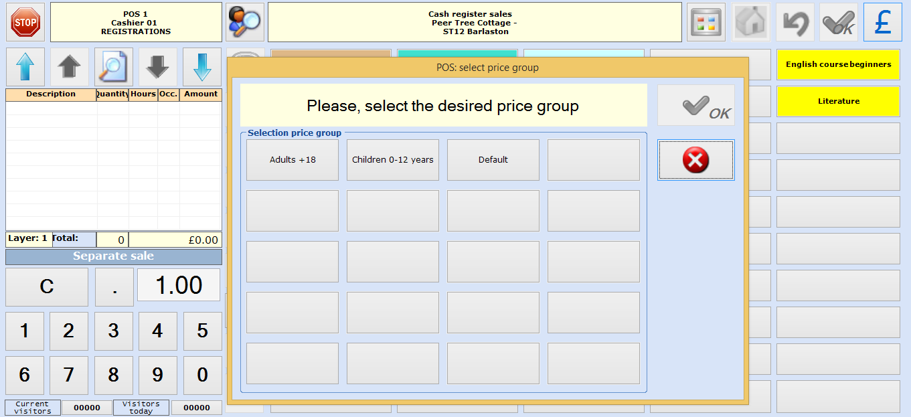Viewport: 911px width, 417px height.
Task: Select the Default price group
Action: point(493,160)
